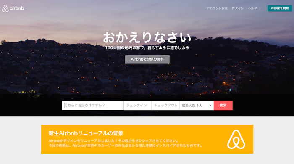Click the おかえりなさい headline text

[x=147, y=37]
